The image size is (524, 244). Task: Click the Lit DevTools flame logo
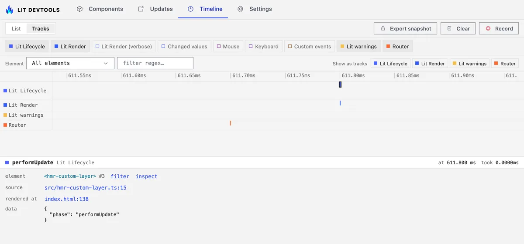click(x=10, y=9)
